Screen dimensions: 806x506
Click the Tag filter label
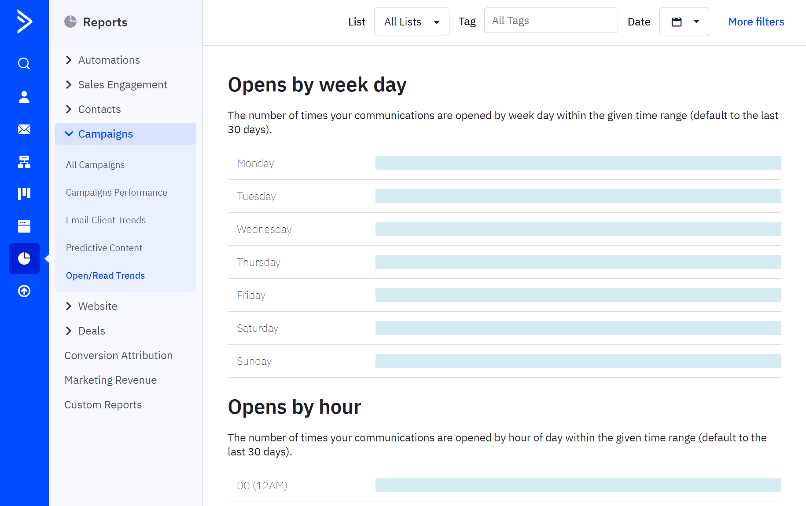tap(467, 22)
